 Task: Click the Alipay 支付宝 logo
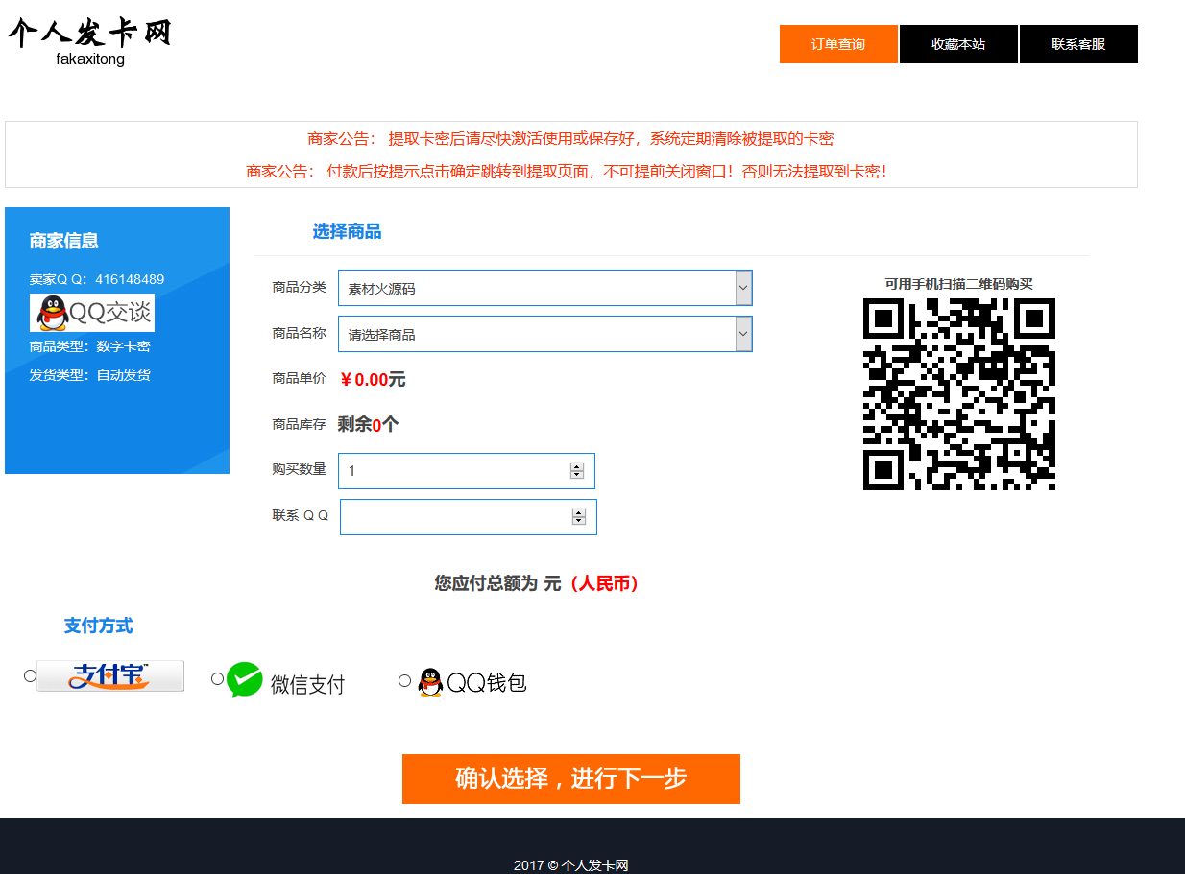coord(110,675)
